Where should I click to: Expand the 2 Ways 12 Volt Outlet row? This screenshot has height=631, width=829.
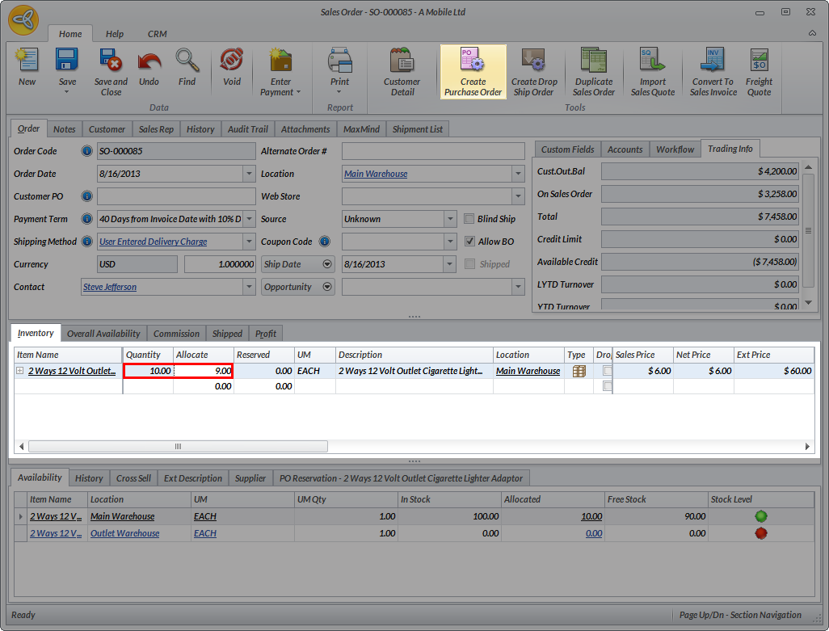pos(19,371)
